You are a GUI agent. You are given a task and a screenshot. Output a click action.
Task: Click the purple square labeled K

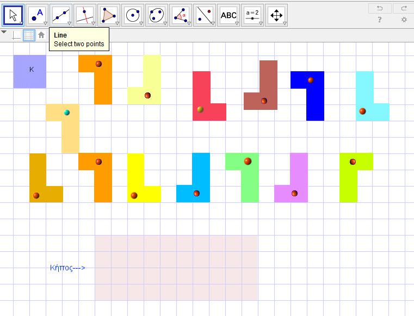(x=30, y=72)
